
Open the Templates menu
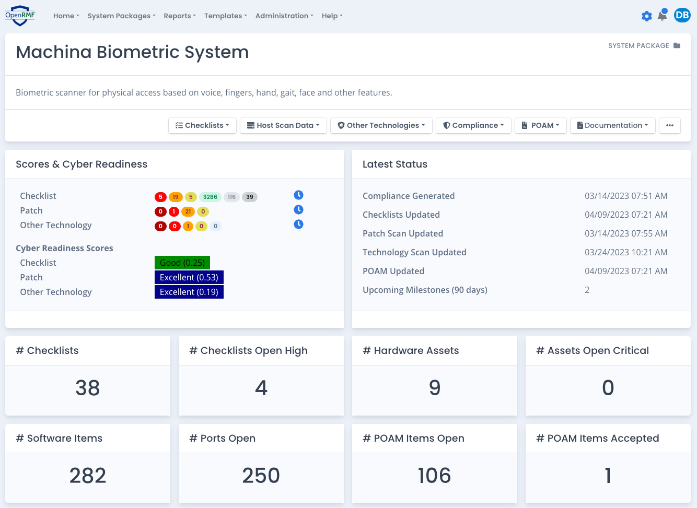coord(226,16)
